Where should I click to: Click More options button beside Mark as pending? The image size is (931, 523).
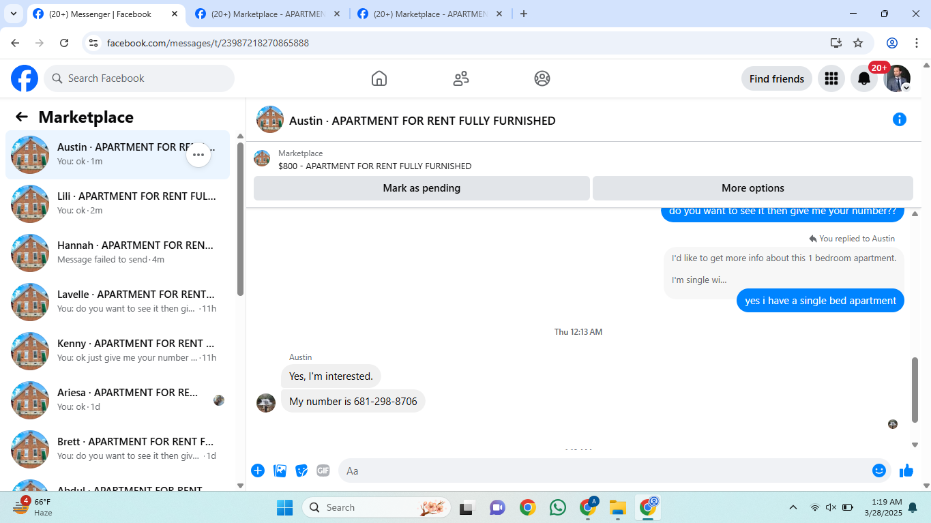coord(753,188)
